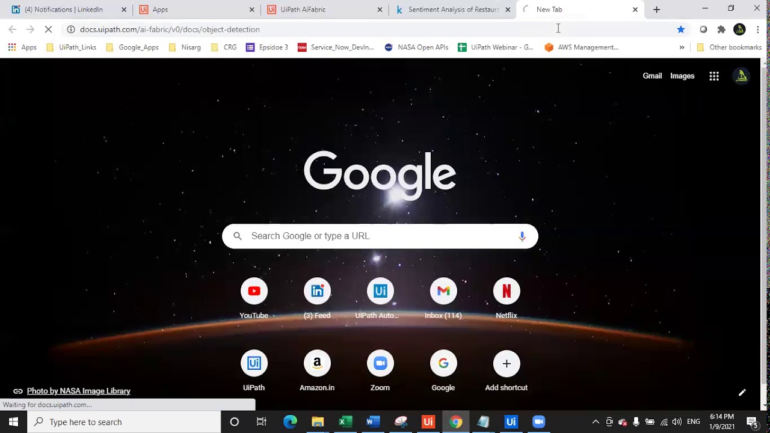Close the UiPath AiFabric tab
Image resolution: width=770 pixels, height=433 pixels.
pos(380,10)
